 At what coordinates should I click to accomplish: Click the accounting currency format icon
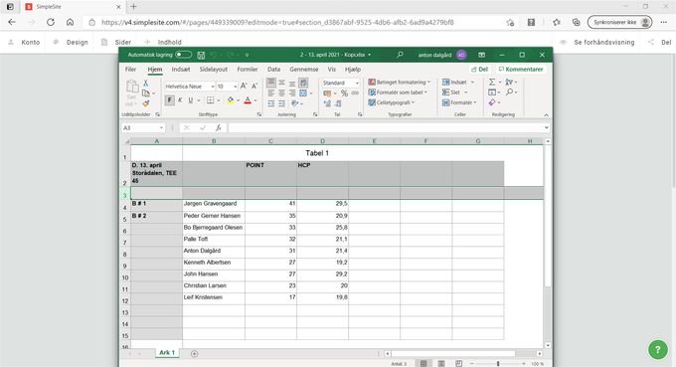pos(327,93)
